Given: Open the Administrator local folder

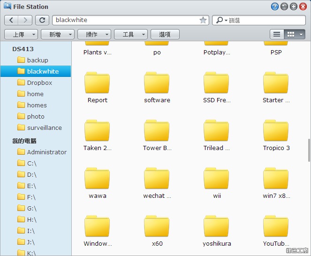Looking at the screenshot, I should click(36, 152).
